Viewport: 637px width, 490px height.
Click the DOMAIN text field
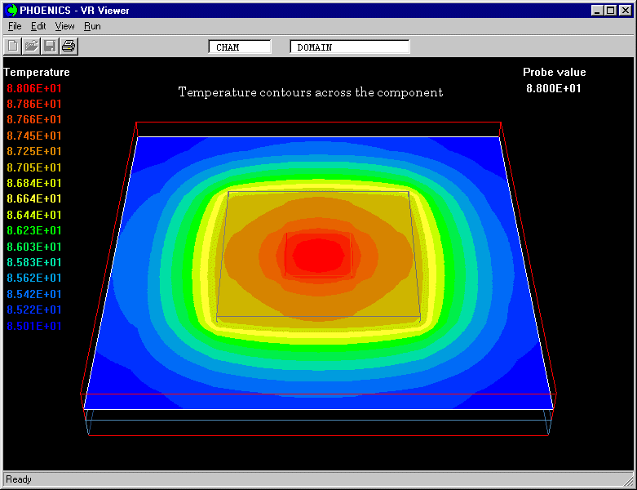click(349, 47)
